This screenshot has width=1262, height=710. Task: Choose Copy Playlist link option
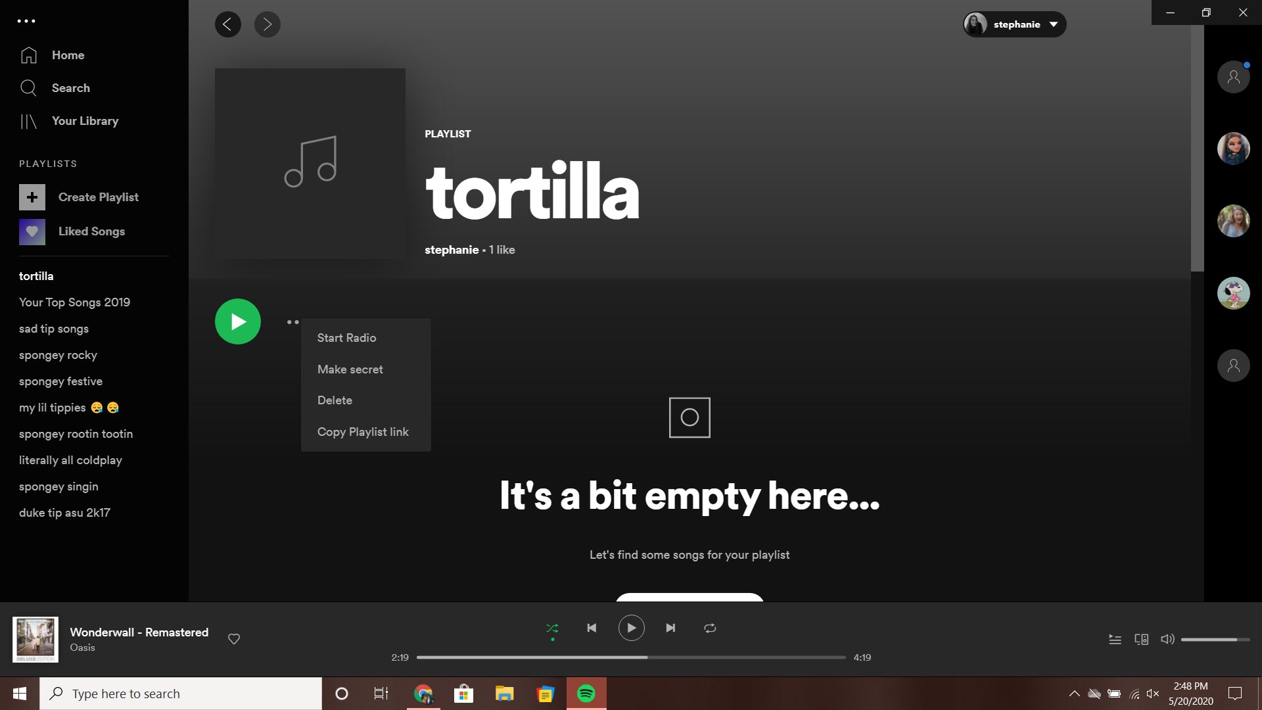(363, 432)
